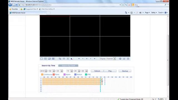This screenshot has width=178, height=100.
Task: Click the orange Continuous legend swatch
Action: pyautogui.click(x=42, y=74)
